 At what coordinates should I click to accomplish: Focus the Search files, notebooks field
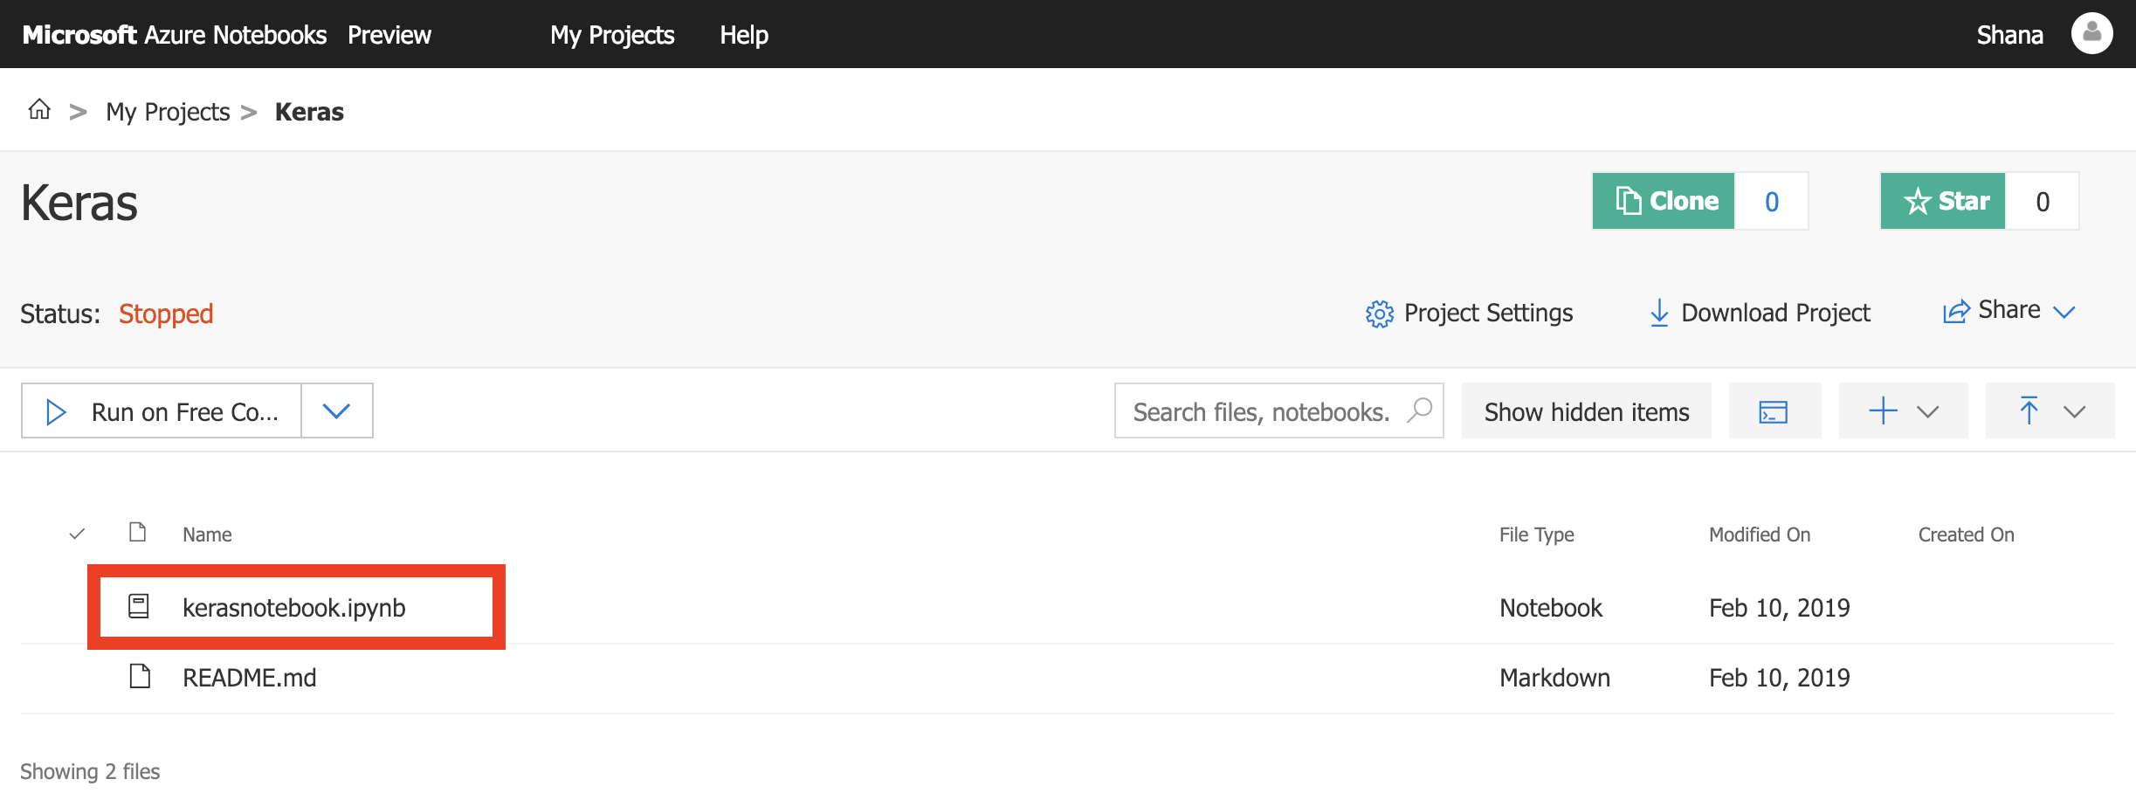click(x=1278, y=410)
